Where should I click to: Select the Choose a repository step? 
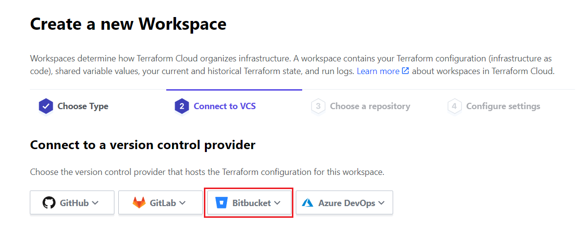click(x=360, y=106)
